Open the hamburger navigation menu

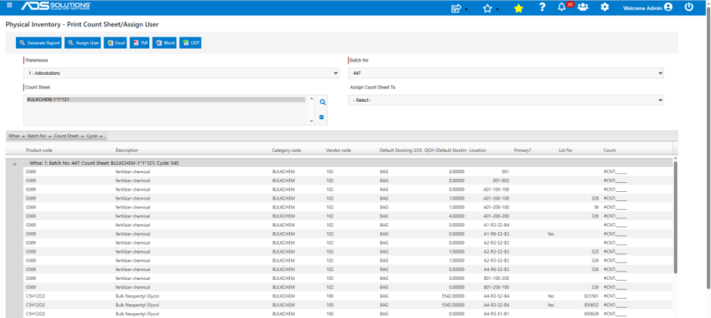point(9,6)
